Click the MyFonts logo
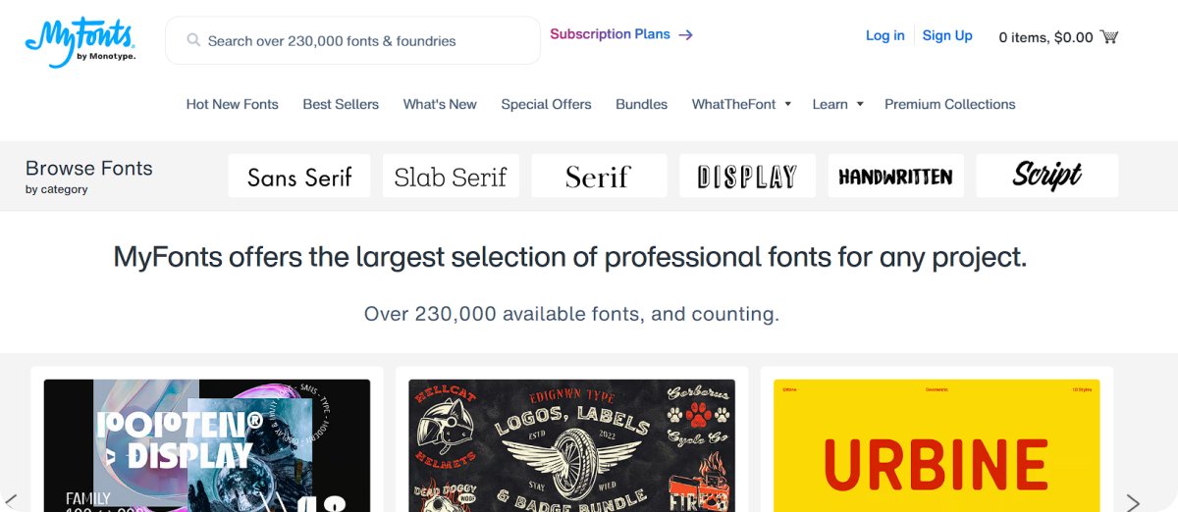 (x=80, y=40)
